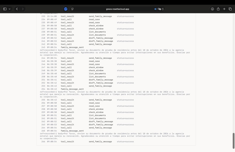Click tool_result on line 237

click(67, 29)
